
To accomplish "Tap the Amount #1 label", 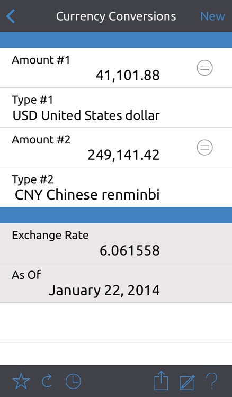I will coord(41,60).
